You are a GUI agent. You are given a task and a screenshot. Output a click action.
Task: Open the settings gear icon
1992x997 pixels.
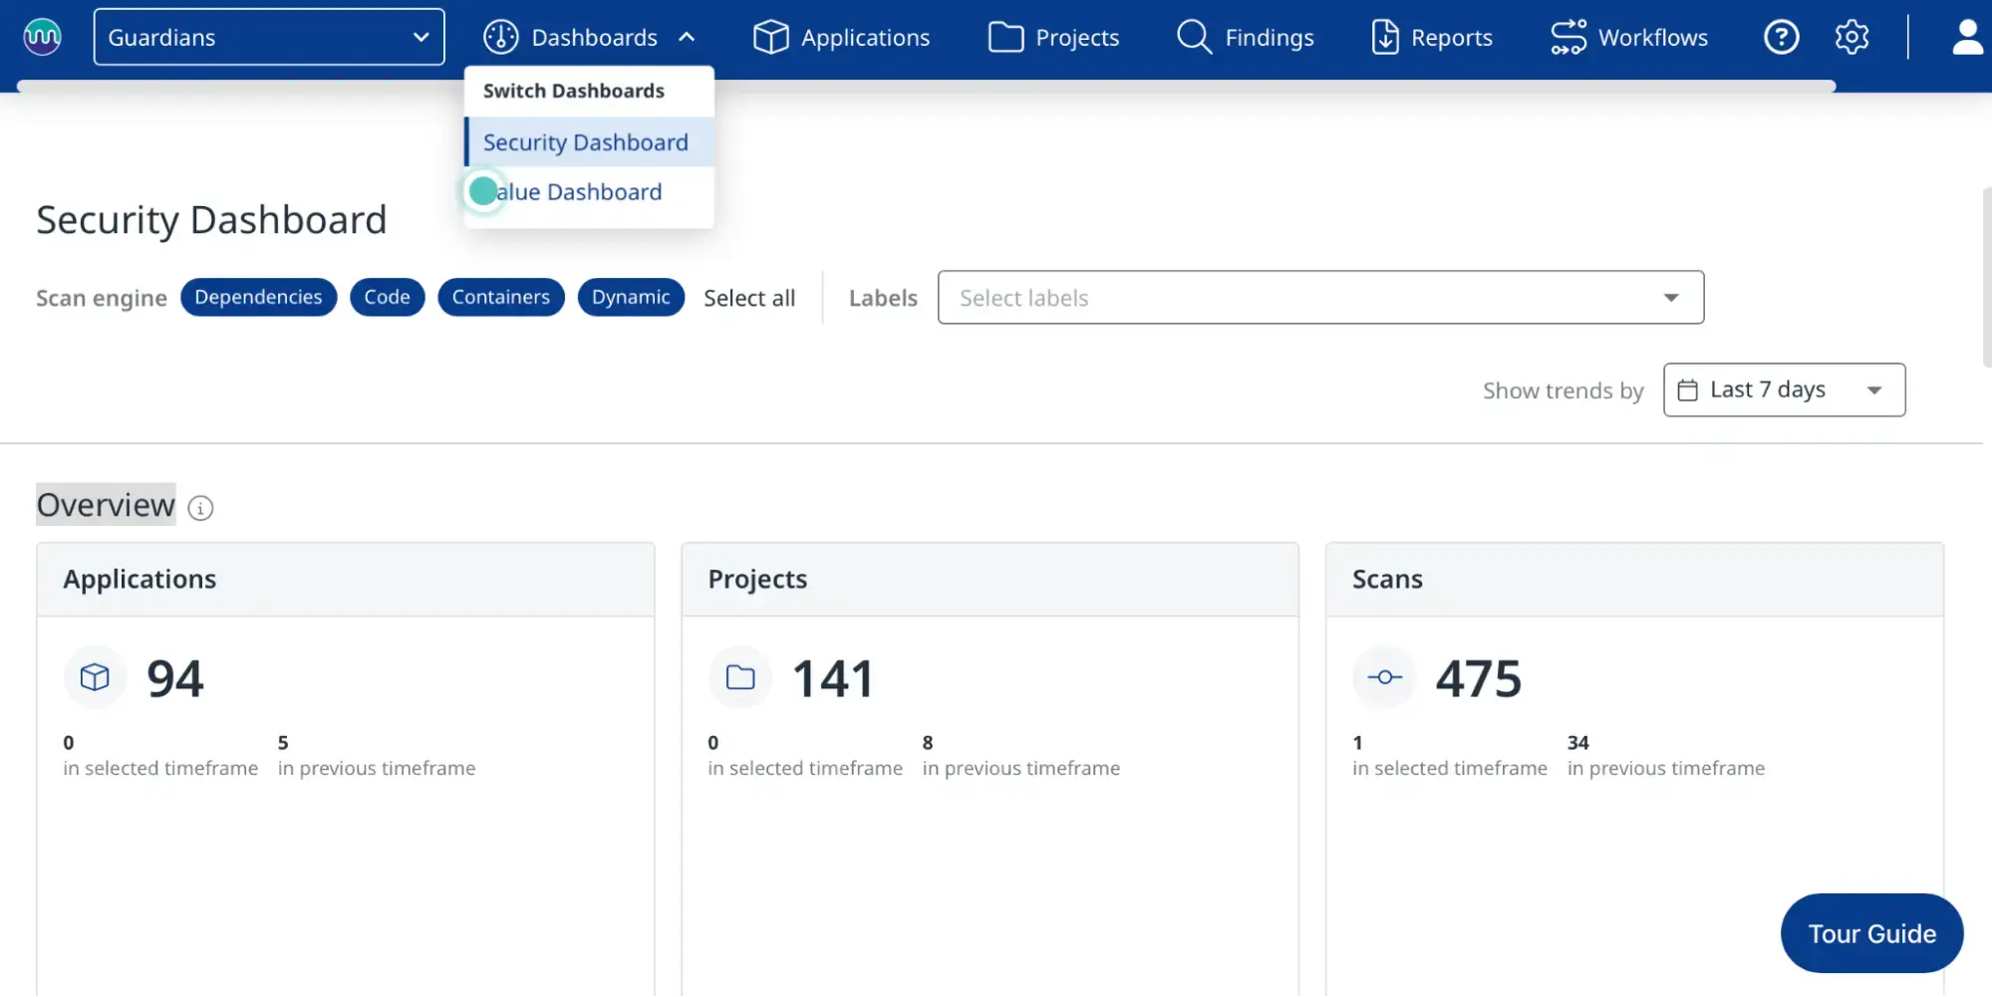(1851, 37)
